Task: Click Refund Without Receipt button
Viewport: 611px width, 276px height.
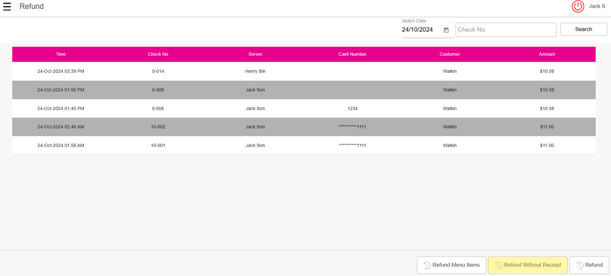Action: (528, 265)
